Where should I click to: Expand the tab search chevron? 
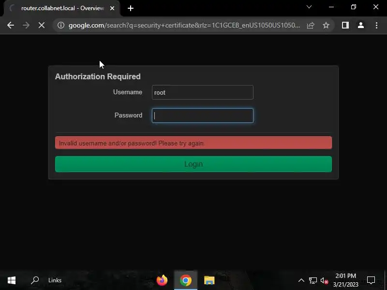(x=309, y=7)
